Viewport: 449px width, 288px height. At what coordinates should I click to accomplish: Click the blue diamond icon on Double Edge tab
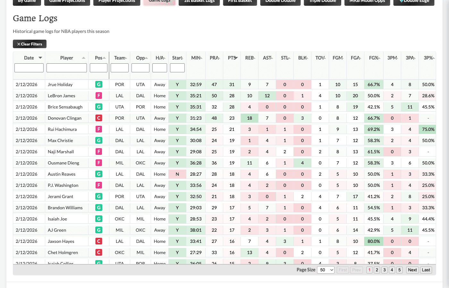402,1
